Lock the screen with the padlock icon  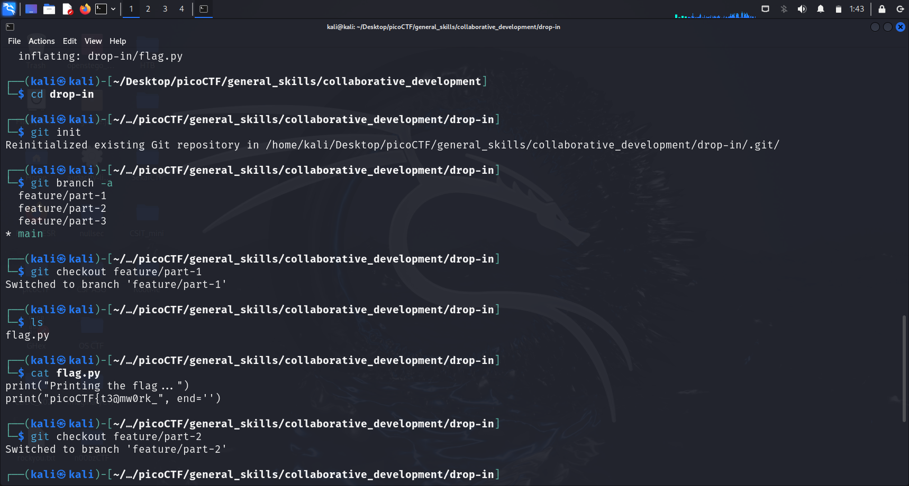coord(882,9)
